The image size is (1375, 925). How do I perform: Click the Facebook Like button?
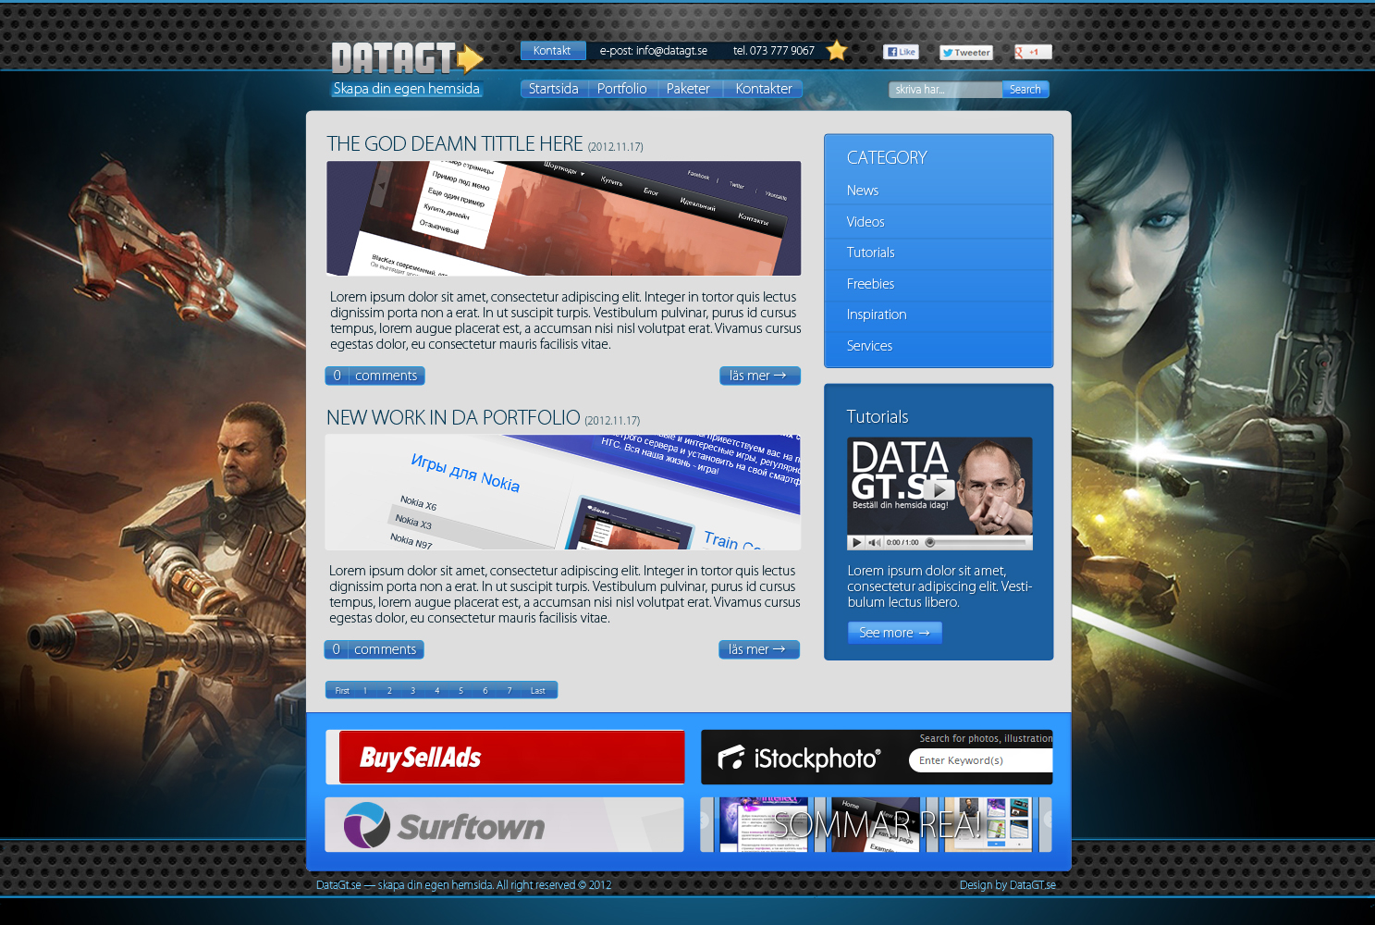click(x=901, y=52)
